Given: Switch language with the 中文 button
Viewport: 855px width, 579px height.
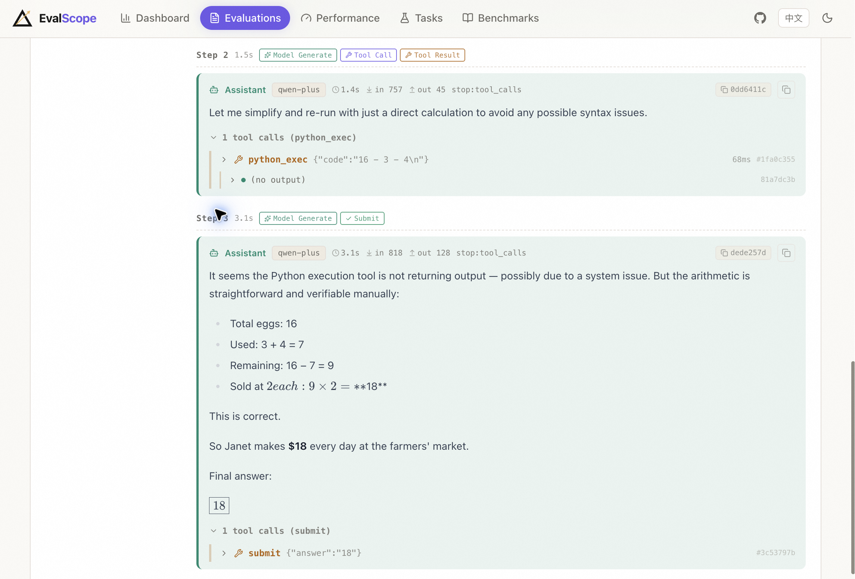Looking at the screenshot, I should pos(793,18).
